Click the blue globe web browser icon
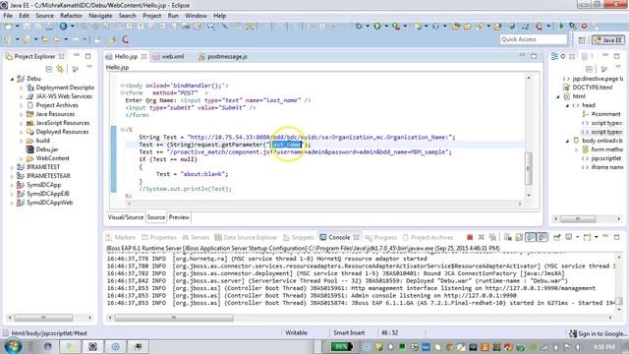 click(63, 27)
